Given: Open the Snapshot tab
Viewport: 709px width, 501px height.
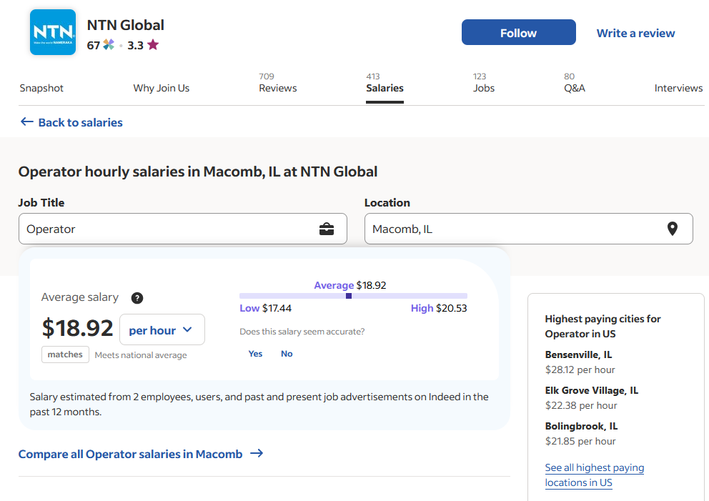Looking at the screenshot, I should 41,88.
